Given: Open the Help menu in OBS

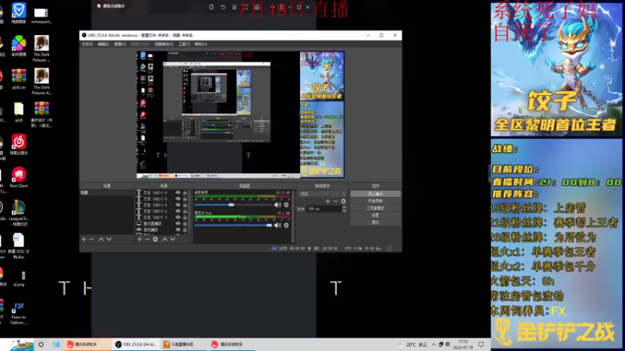Looking at the screenshot, I should tap(201, 44).
